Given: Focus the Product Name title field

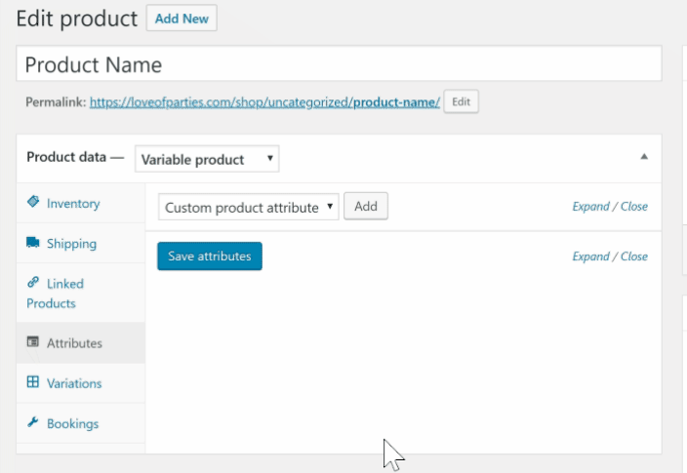Looking at the screenshot, I should [339, 64].
